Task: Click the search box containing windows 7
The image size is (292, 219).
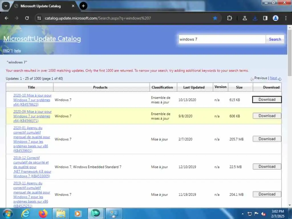Action: pos(222,39)
